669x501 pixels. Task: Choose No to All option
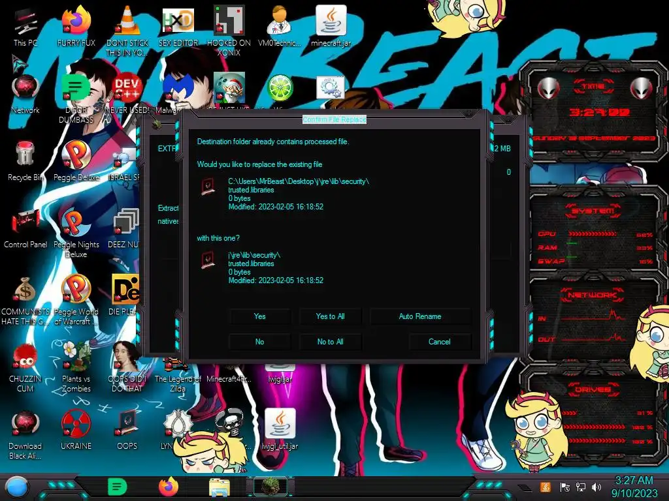330,342
